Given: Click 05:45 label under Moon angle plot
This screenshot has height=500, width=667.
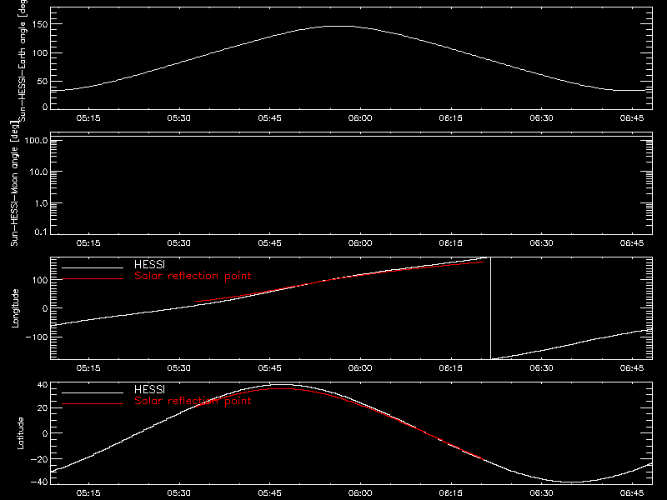Looking at the screenshot, I should [269, 243].
